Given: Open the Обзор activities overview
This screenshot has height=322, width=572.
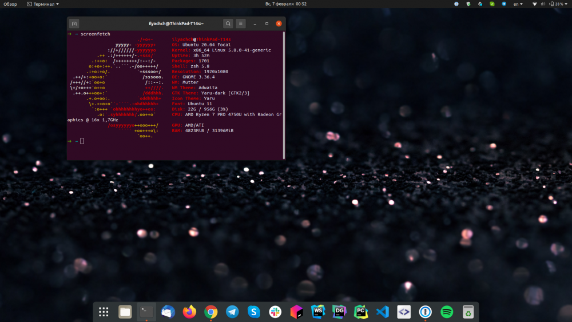Looking at the screenshot, I should 10,4.
